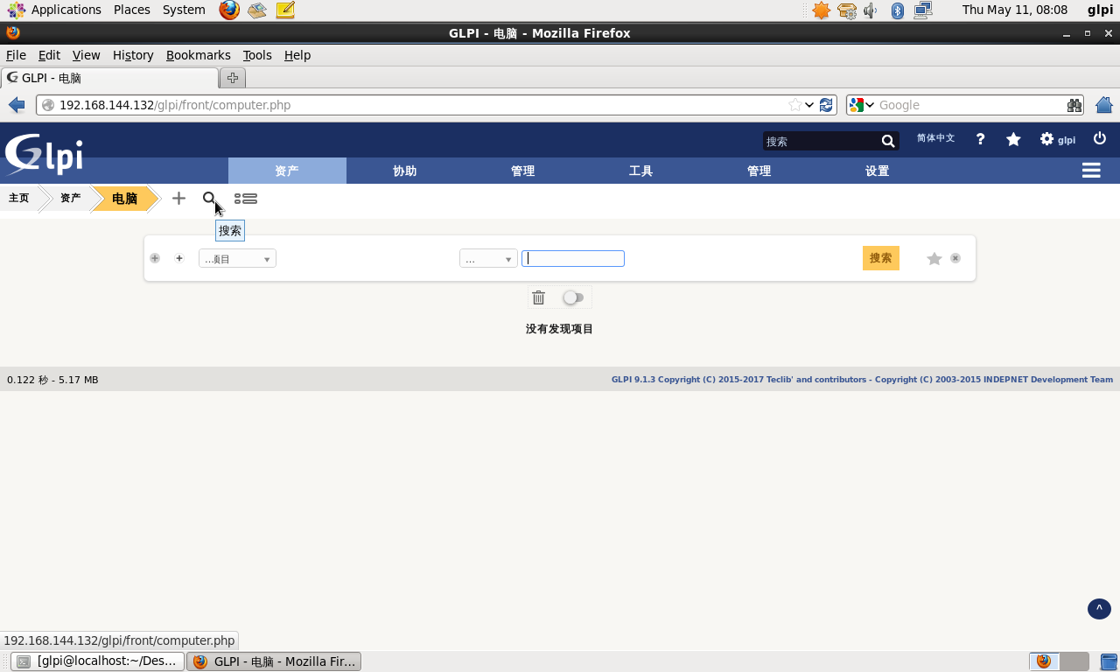Screen dimensions: 1120x672
Task: Expand the "...项目" field dropdown
Action: click(x=237, y=259)
